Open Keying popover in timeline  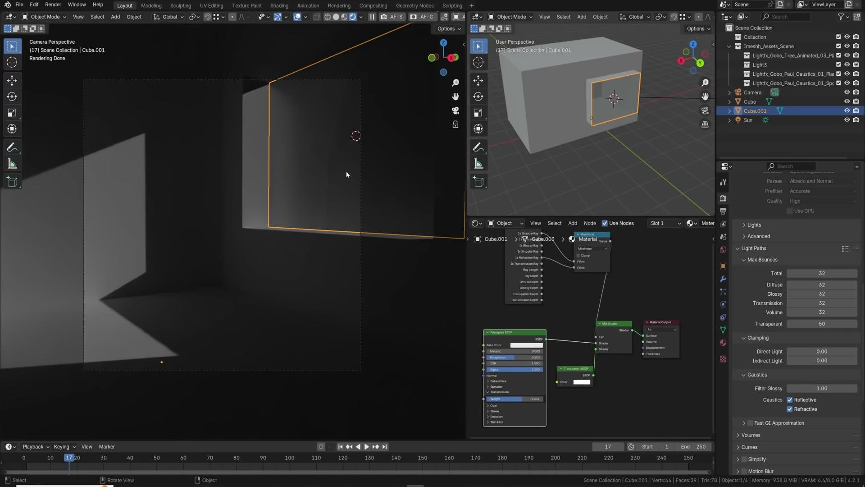click(x=64, y=447)
